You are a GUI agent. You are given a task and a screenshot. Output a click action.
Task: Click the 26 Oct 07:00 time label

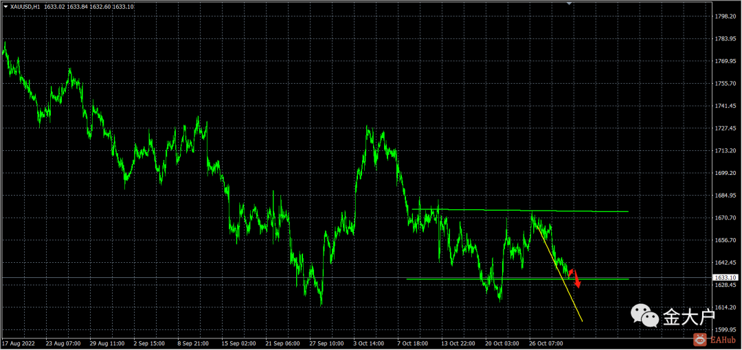coord(547,343)
